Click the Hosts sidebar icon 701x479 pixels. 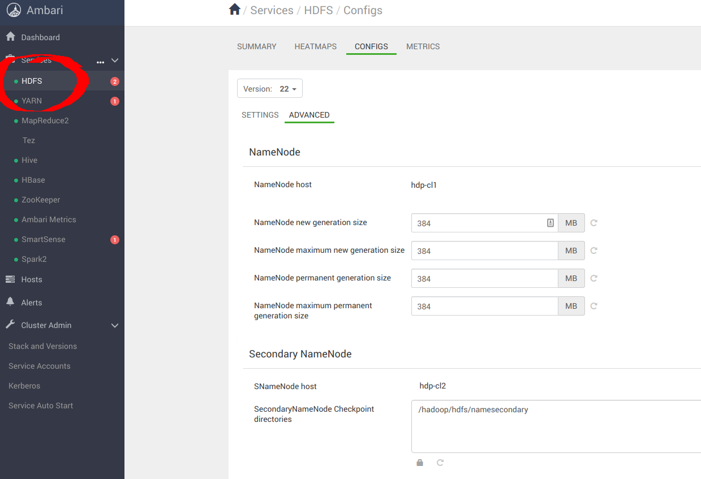click(x=12, y=279)
